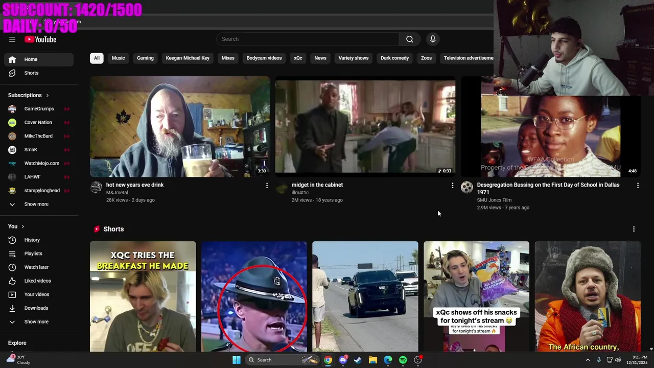Click the taskbar Search box
The height and width of the screenshot is (368, 654).
coord(283,360)
